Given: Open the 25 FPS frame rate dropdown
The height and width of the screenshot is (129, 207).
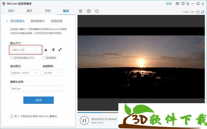Looking at the screenshot, I should click(x=53, y=73).
